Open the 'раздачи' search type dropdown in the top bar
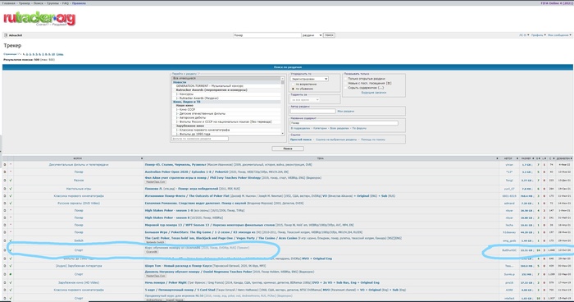This screenshot has width=574, height=302. 312,35
